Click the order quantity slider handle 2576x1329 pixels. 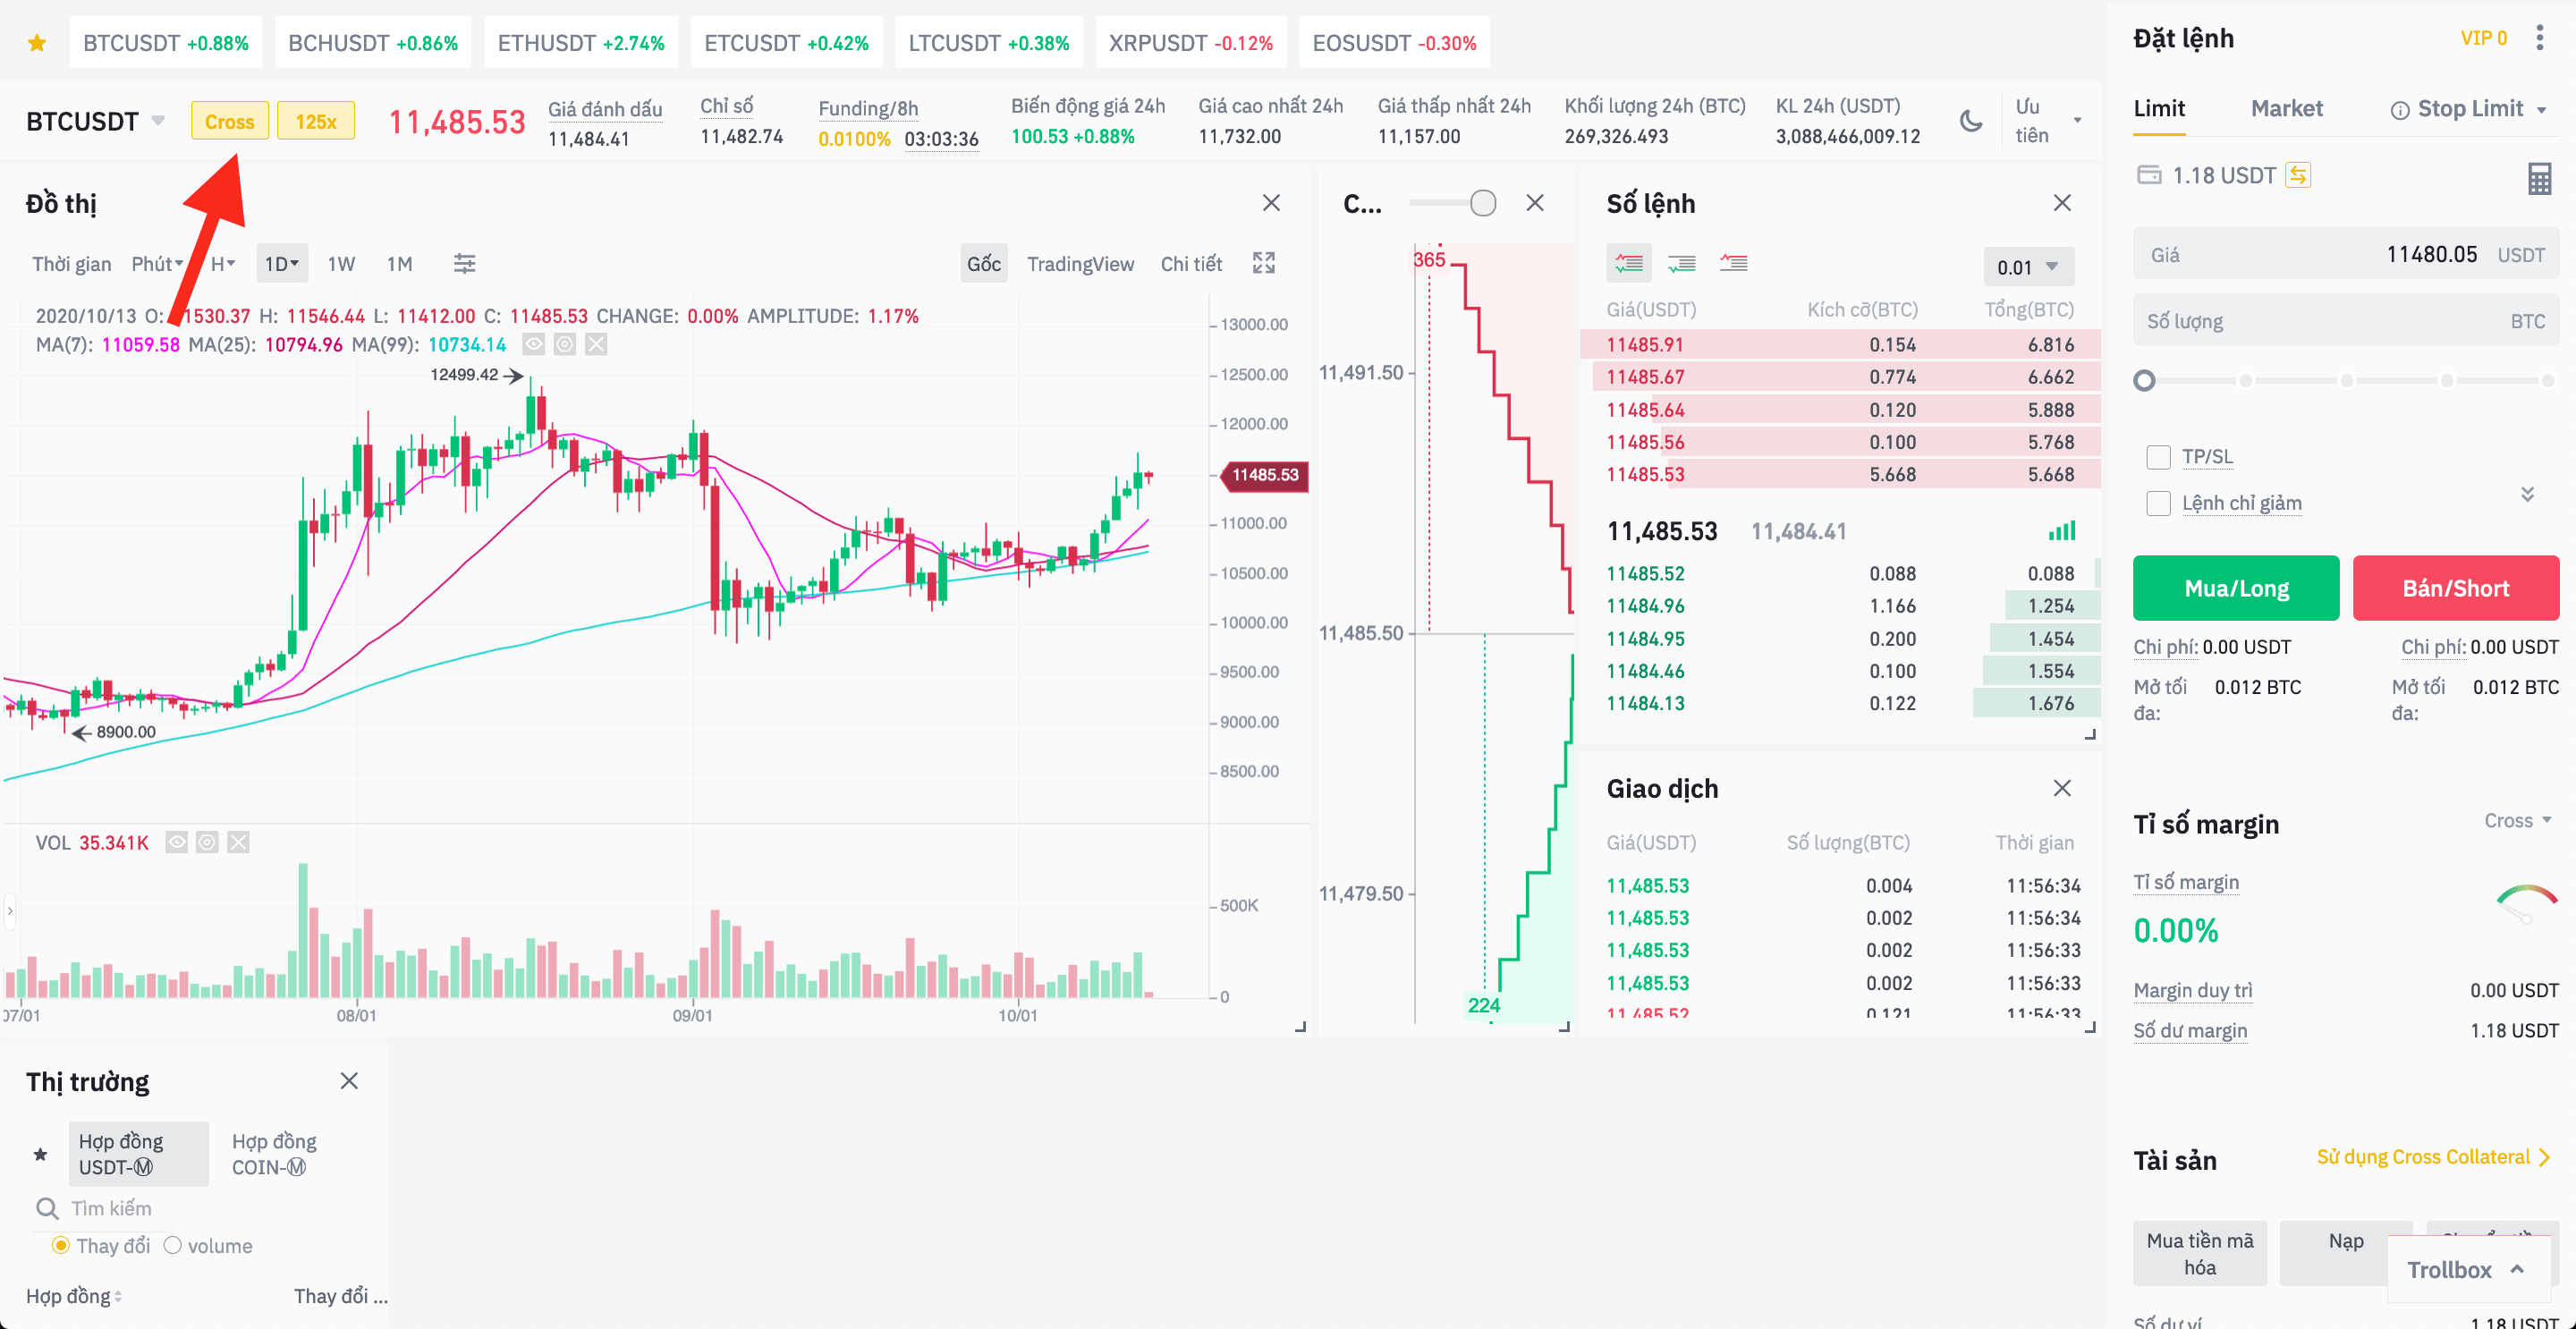2144,381
